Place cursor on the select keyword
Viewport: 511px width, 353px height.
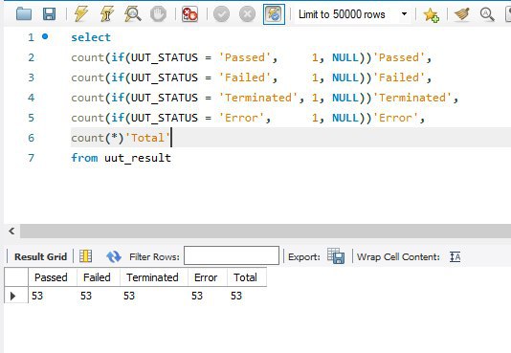(x=91, y=37)
